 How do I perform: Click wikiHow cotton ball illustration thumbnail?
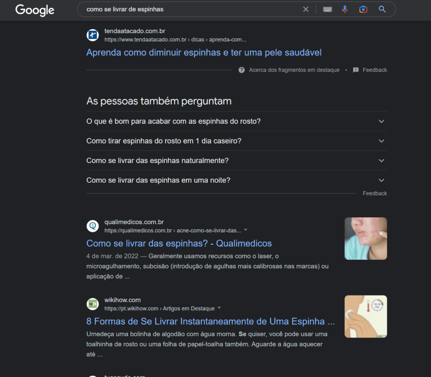pos(366,316)
